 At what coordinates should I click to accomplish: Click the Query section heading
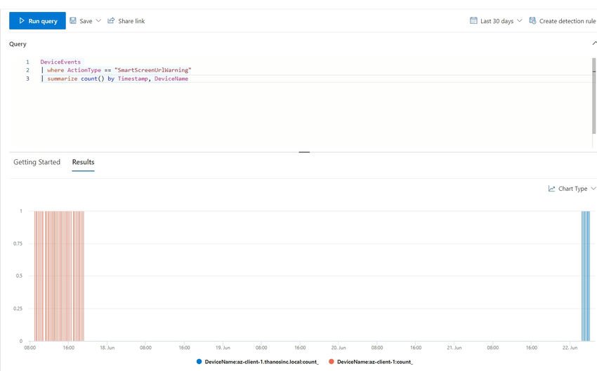point(18,44)
